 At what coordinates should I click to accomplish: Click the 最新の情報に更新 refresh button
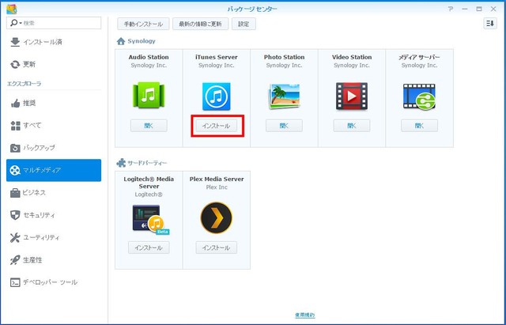point(200,24)
